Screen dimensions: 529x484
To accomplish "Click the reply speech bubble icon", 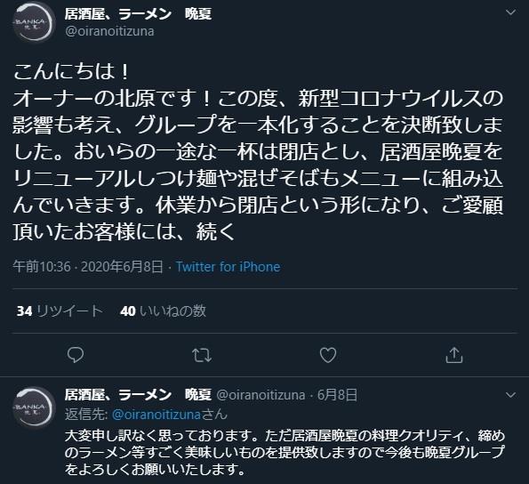I will click(76, 355).
